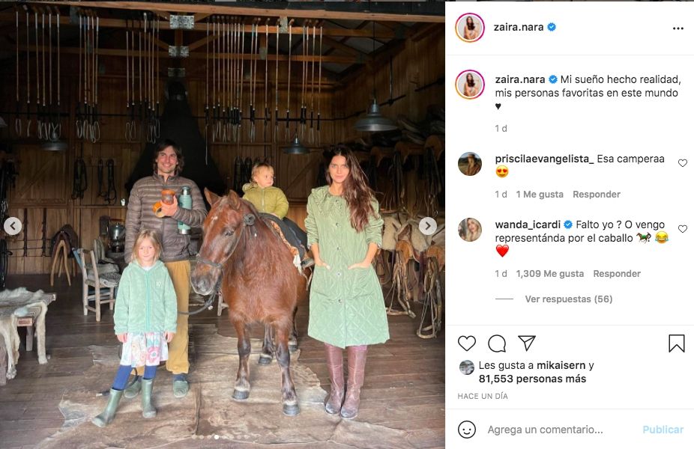This screenshot has height=449, width=694.
Task: Open the emoji picker smiley icon
Action: click(x=466, y=430)
